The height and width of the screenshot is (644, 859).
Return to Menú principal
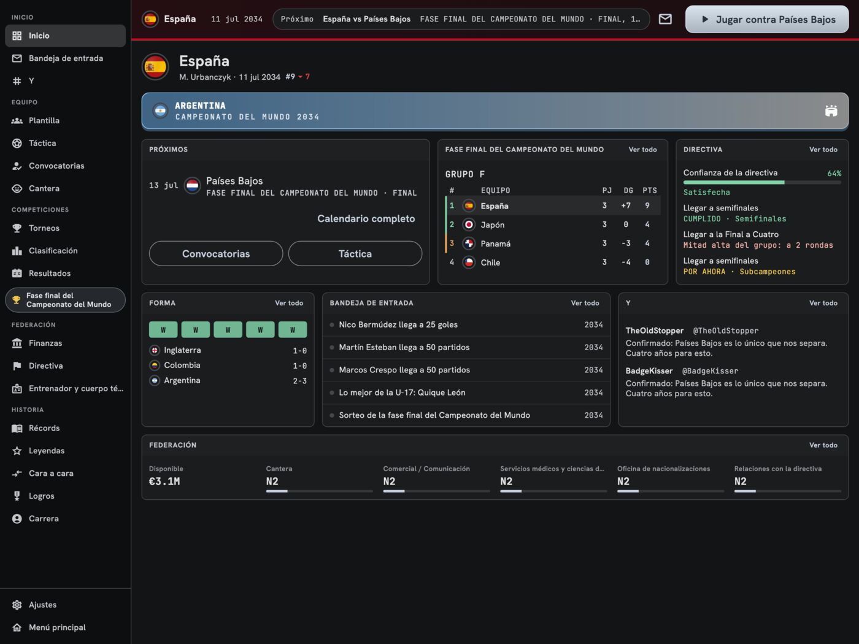65,627
